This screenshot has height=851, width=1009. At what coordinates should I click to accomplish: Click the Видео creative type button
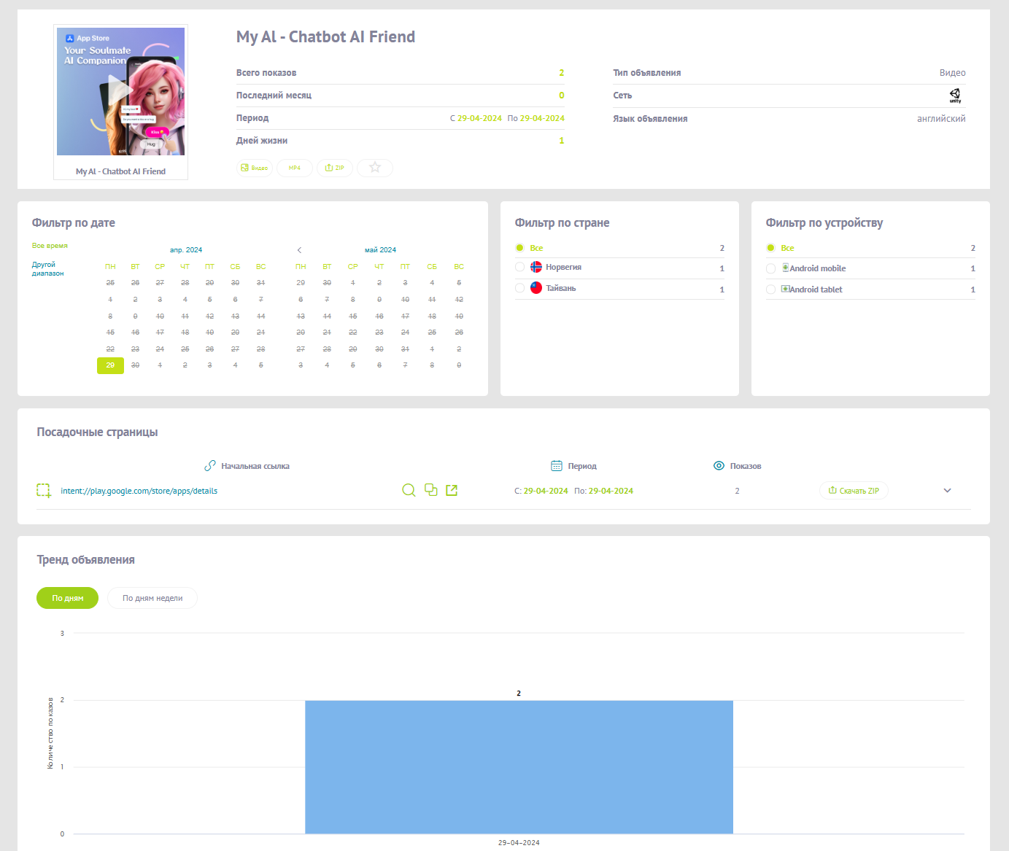(x=255, y=168)
